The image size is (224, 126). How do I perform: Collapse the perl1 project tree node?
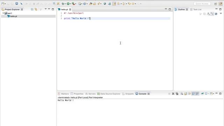[x=3, y=13]
